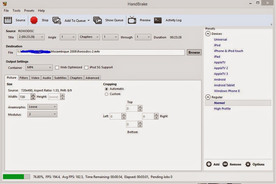Select the Windows Phone 8 preset
276x184 pixels.
tap(227, 91)
